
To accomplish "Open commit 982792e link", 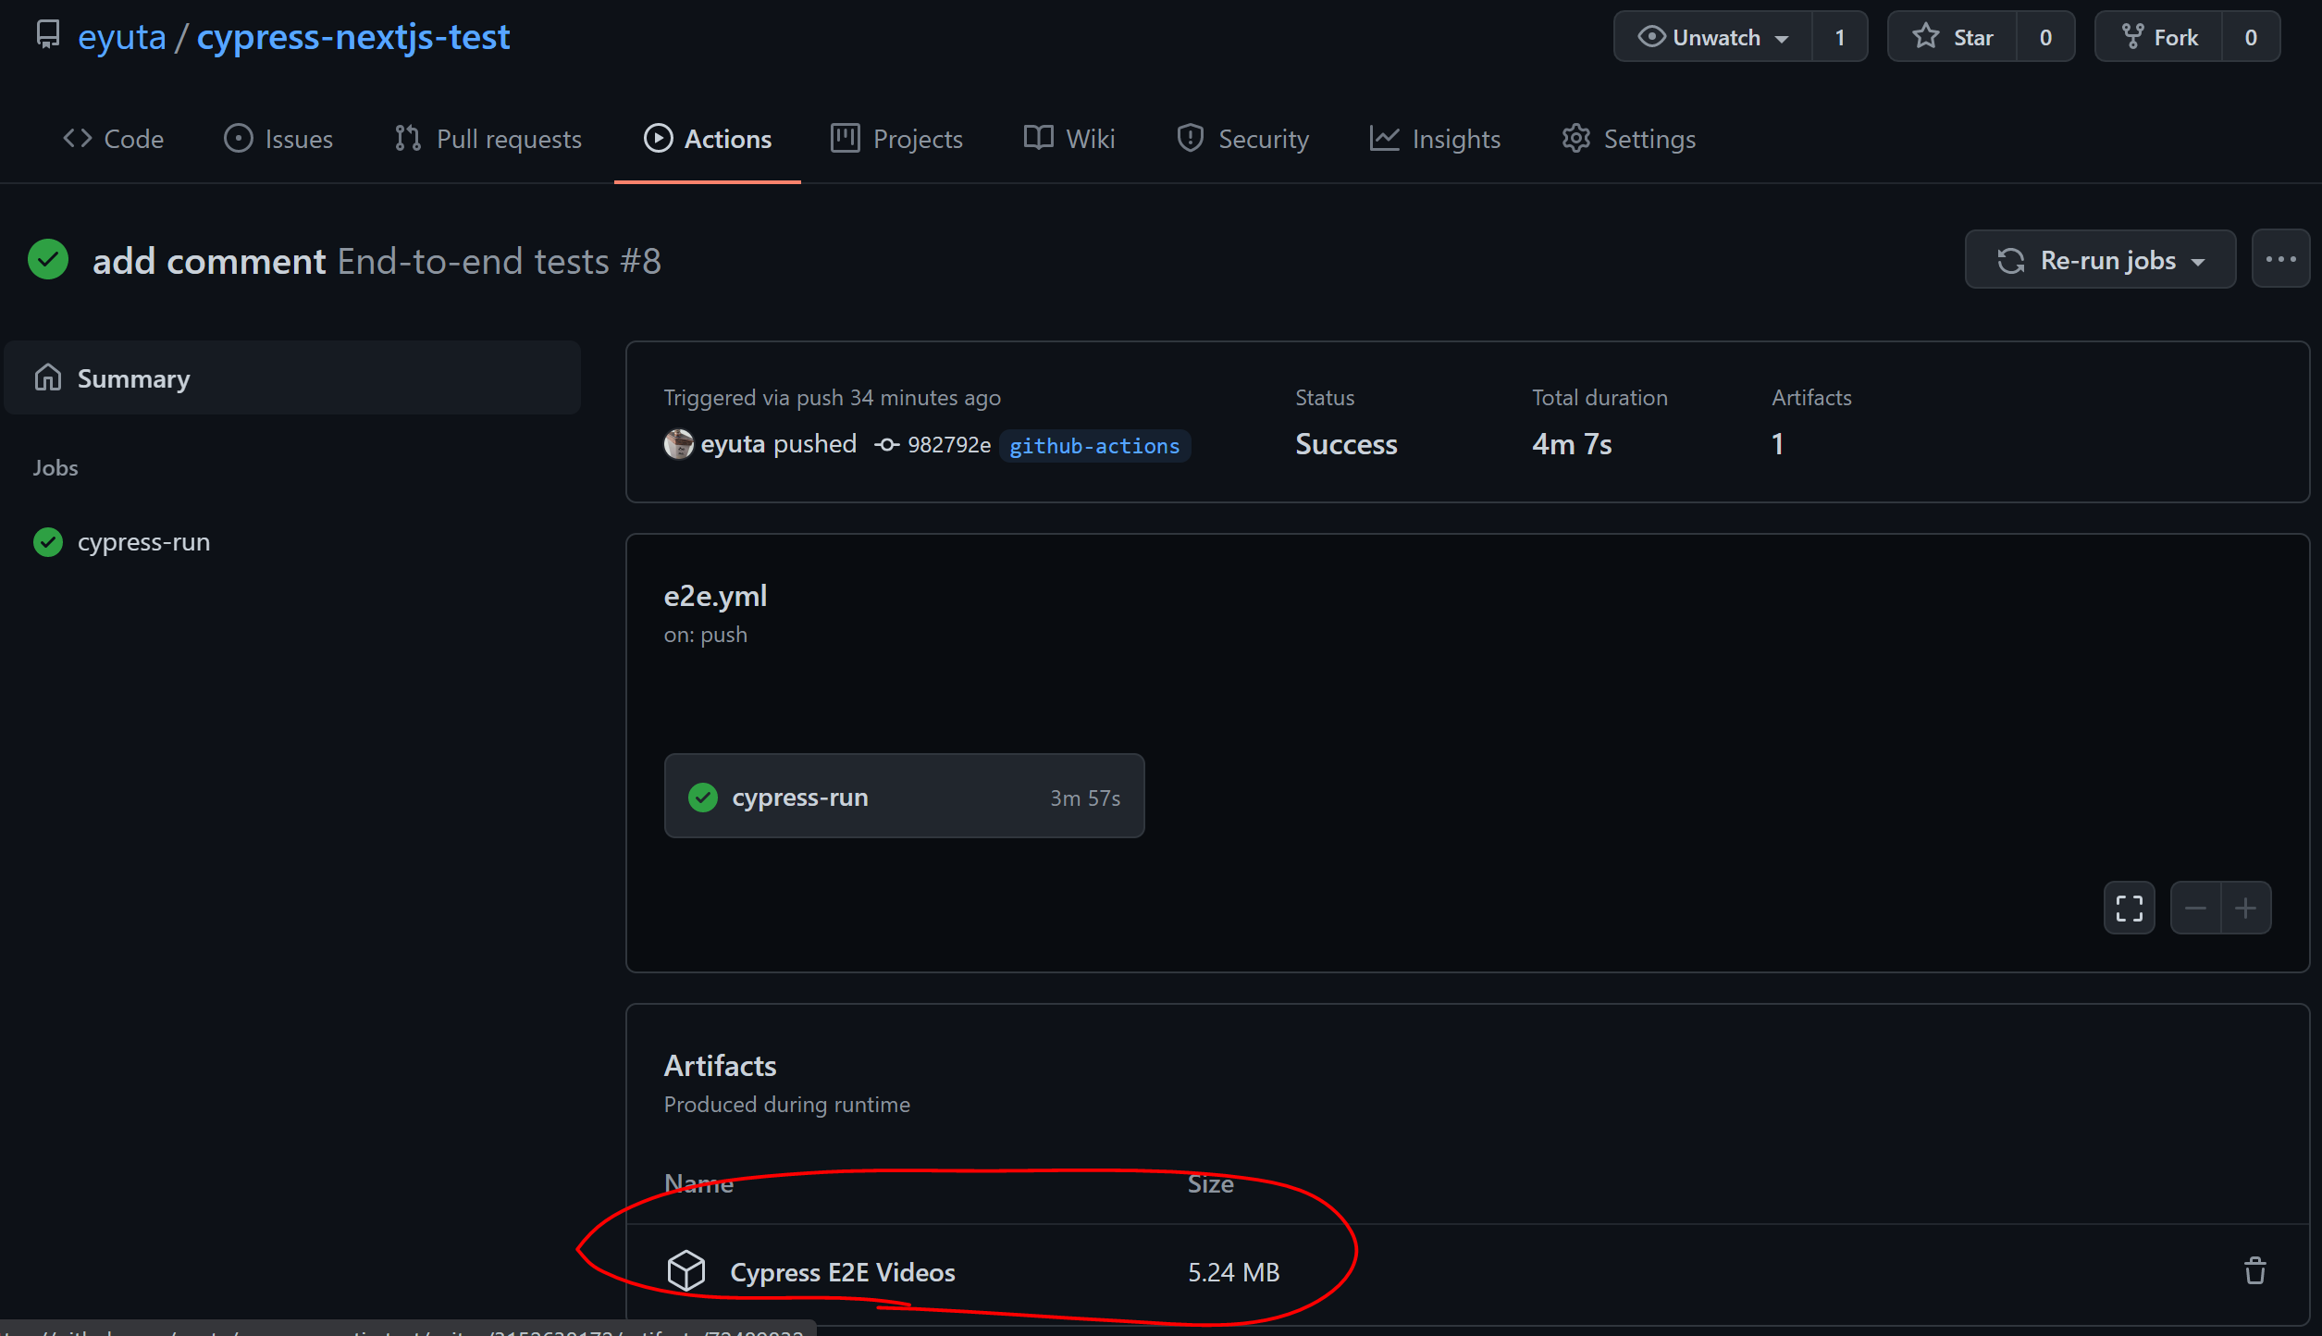I will (x=948, y=445).
